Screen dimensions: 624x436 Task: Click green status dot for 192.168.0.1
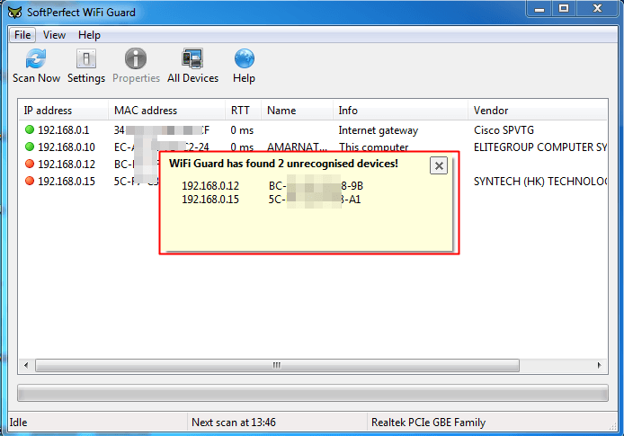(x=30, y=129)
